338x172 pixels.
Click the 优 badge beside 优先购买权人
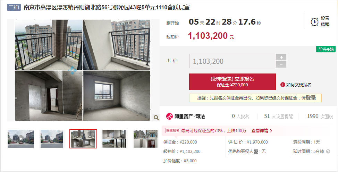(x=256, y=152)
